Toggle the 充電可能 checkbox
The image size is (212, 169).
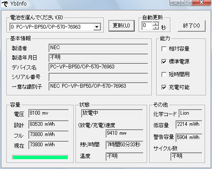point(164,87)
